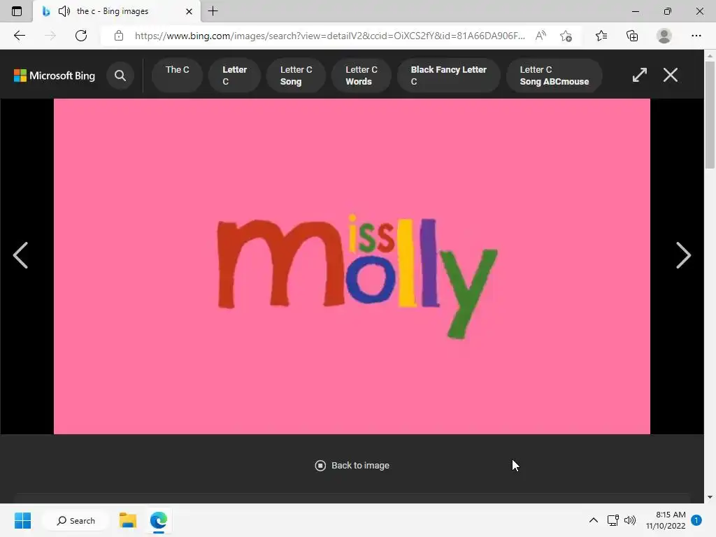716x537 pixels.
Task: Close the 'the c - Bing images' tab
Action: tap(189, 11)
